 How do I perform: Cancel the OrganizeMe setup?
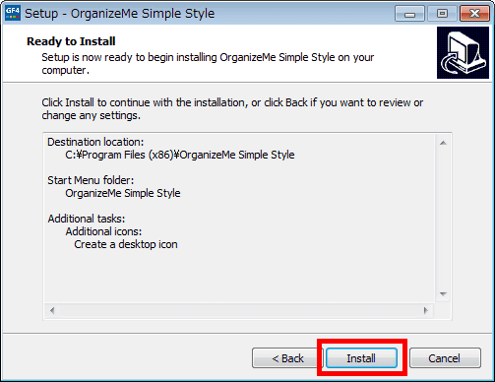coord(445,358)
